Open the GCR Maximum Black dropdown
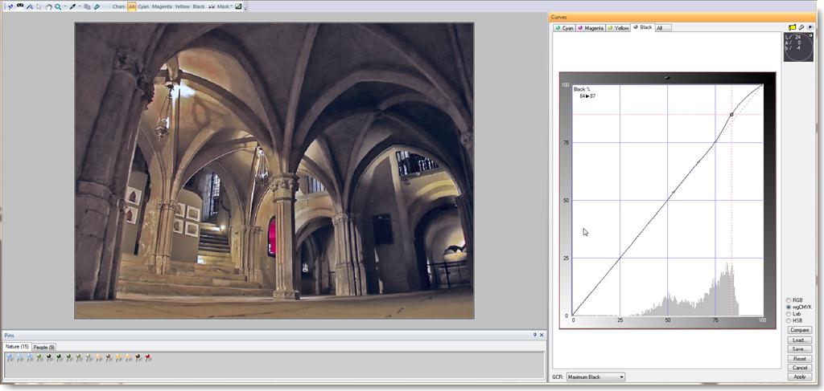 [596, 377]
